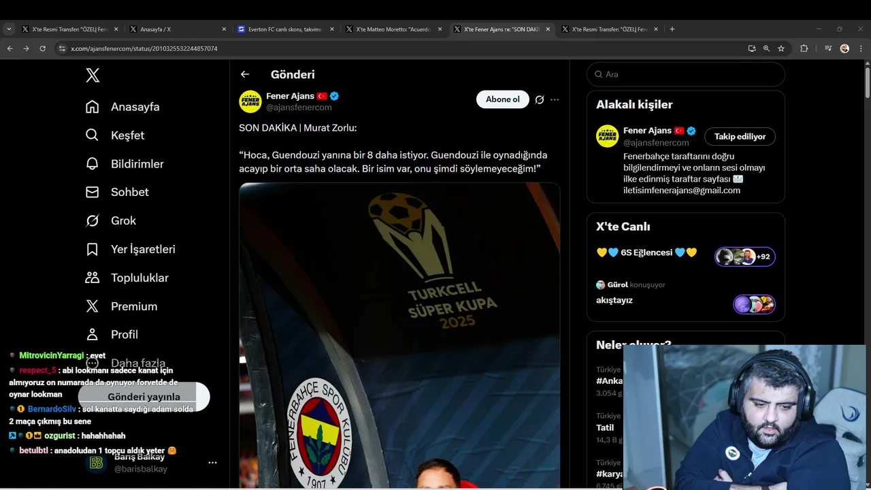
Task: Switch to last Resmi Transfer tab
Action: click(x=610, y=29)
